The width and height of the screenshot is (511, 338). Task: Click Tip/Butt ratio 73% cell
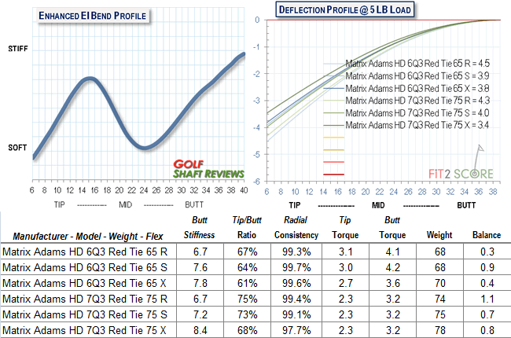click(248, 314)
